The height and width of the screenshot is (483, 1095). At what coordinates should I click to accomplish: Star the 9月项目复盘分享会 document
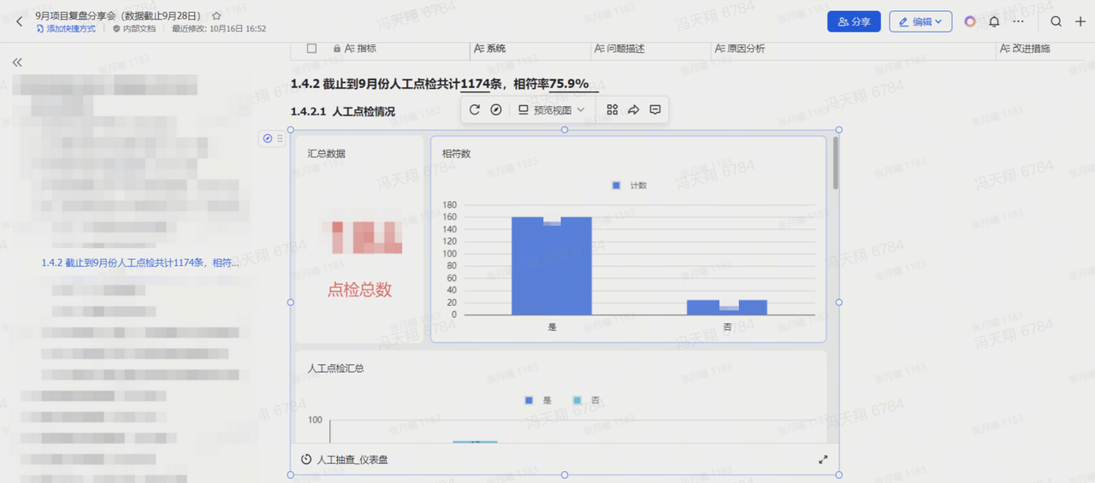pos(216,15)
